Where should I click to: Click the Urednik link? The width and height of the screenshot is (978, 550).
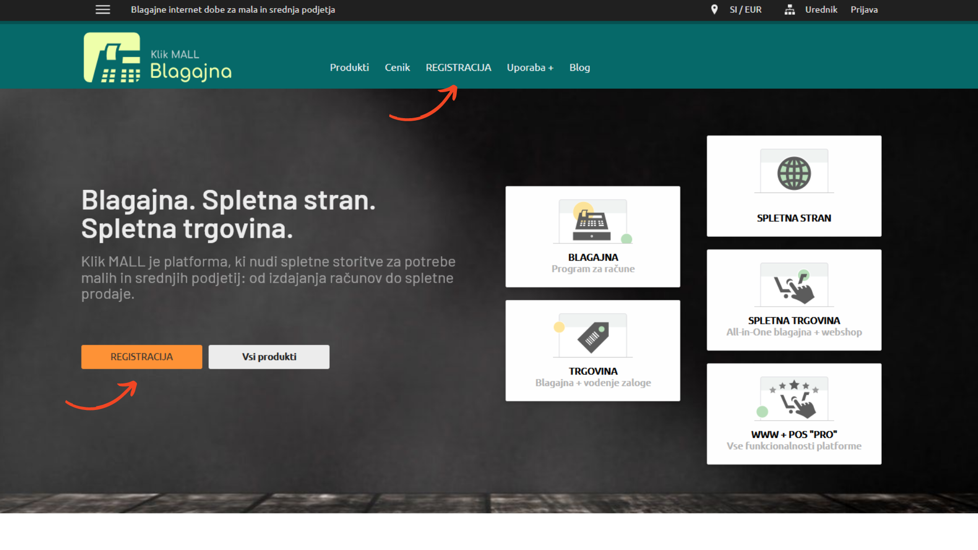tap(821, 10)
